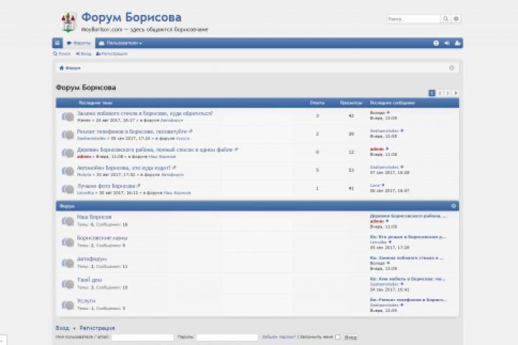
Task: Go to page 2 of topics
Action: tap(440, 93)
